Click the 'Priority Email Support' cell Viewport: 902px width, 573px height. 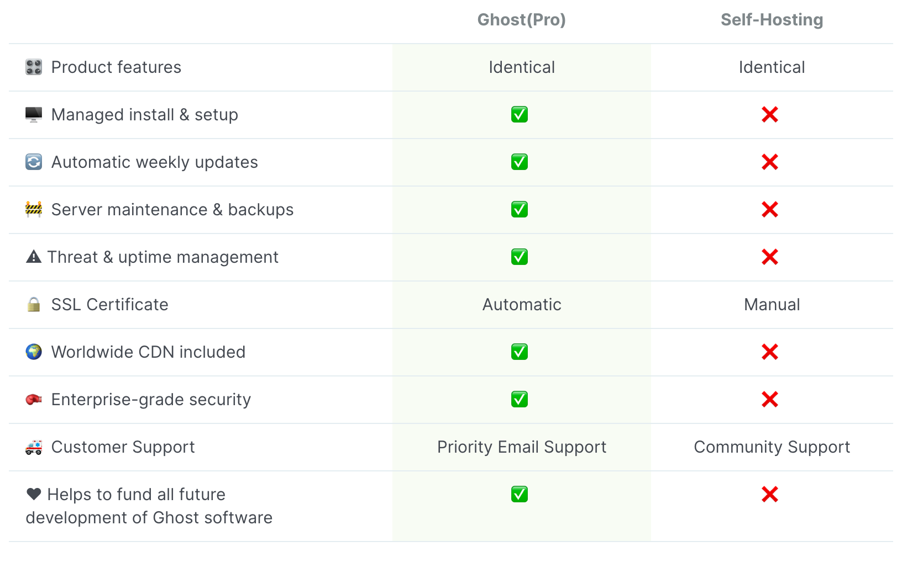[x=522, y=447]
